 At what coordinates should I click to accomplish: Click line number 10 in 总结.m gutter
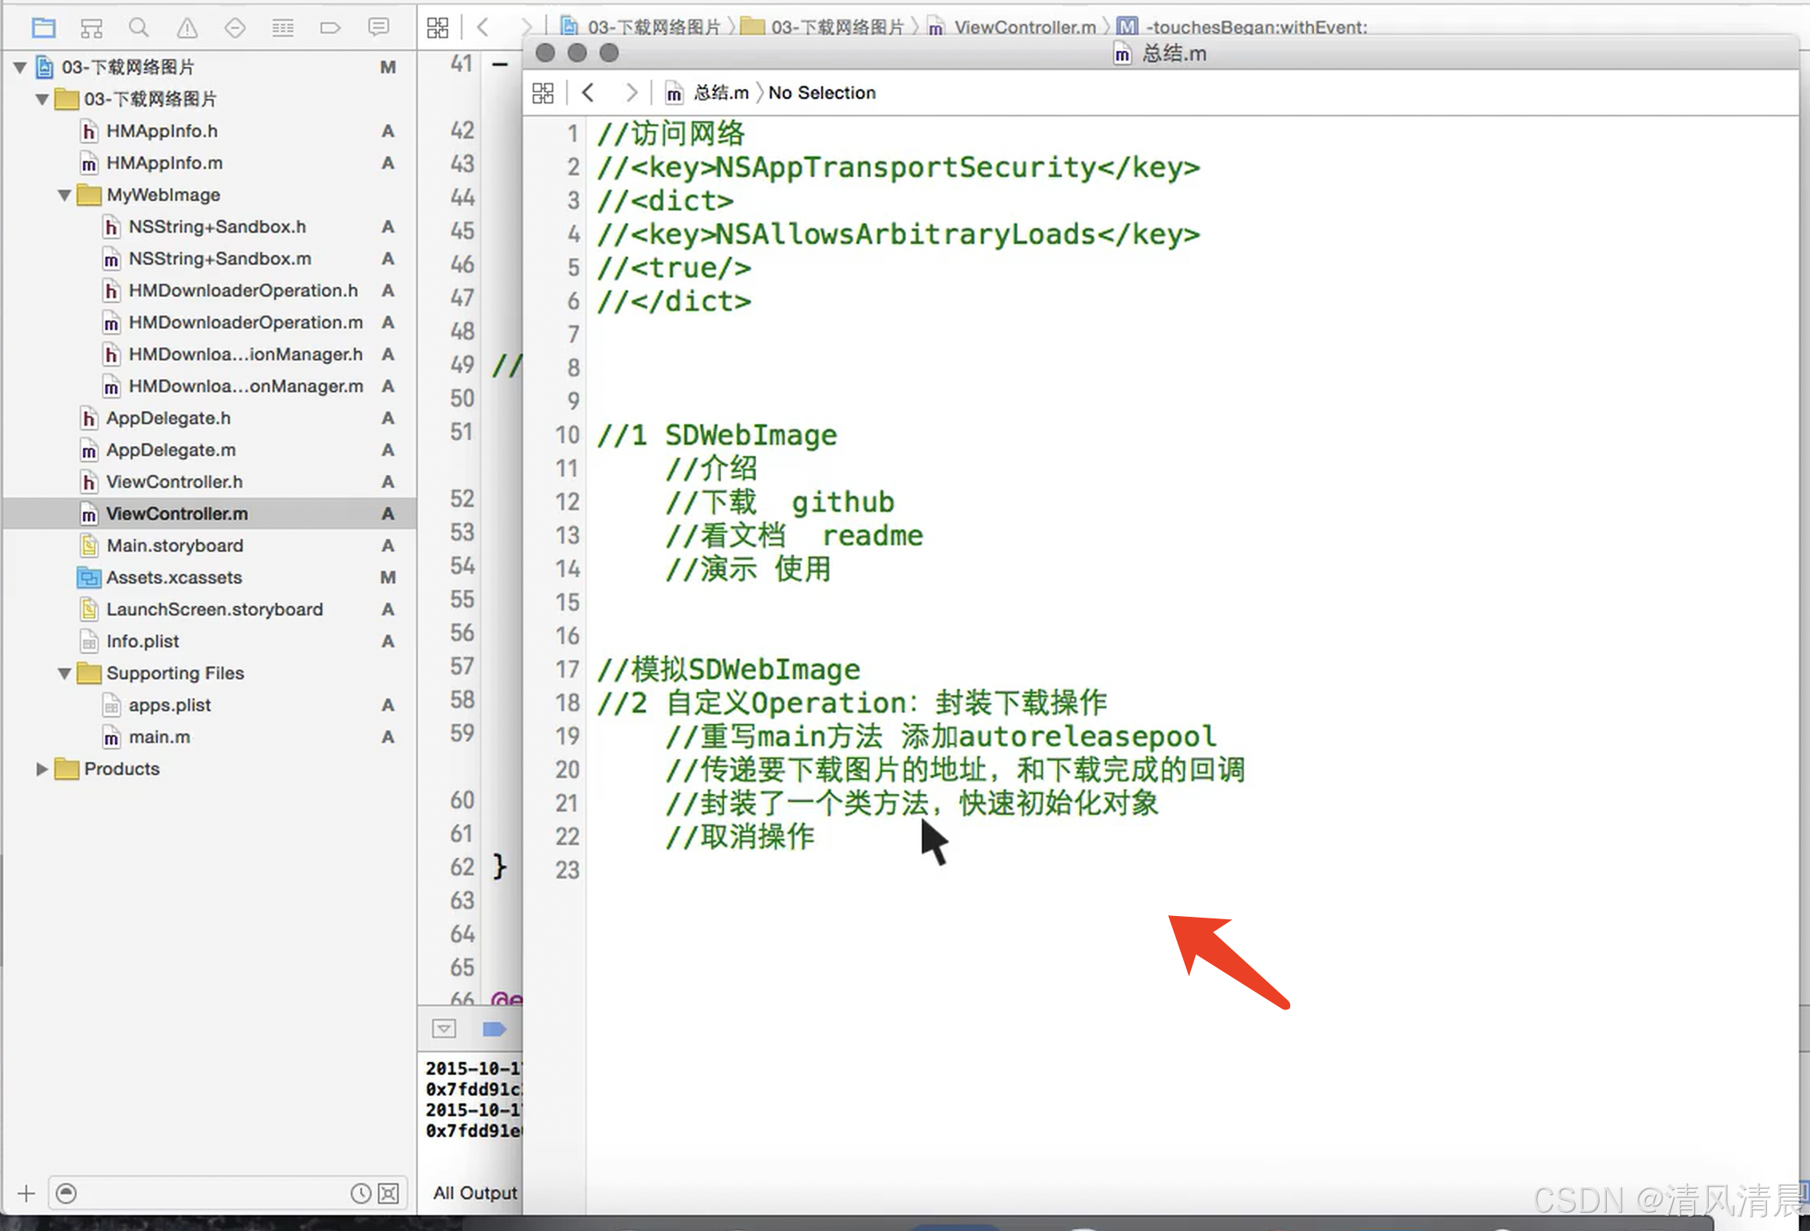[567, 435]
